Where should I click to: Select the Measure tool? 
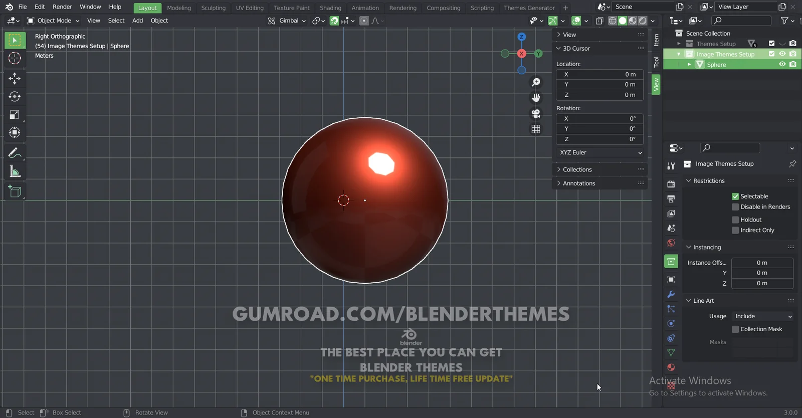(x=15, y=171)
